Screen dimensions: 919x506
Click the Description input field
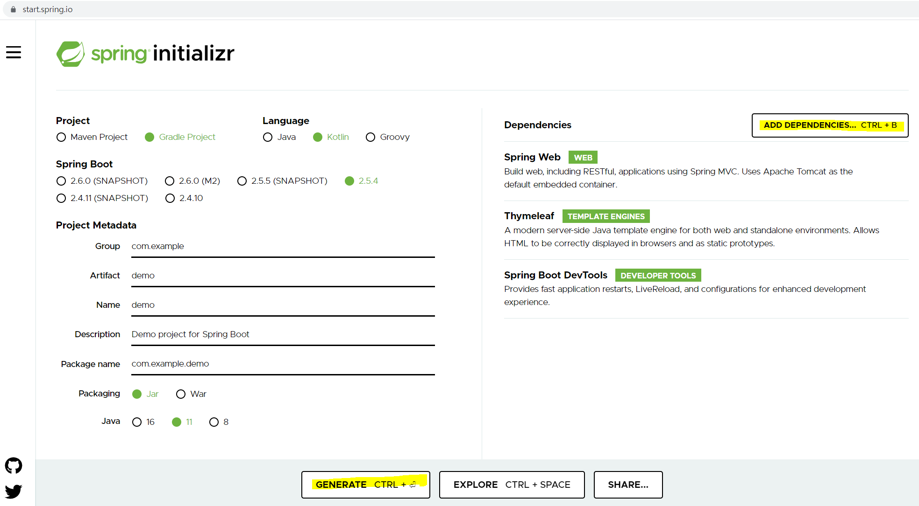283,334
